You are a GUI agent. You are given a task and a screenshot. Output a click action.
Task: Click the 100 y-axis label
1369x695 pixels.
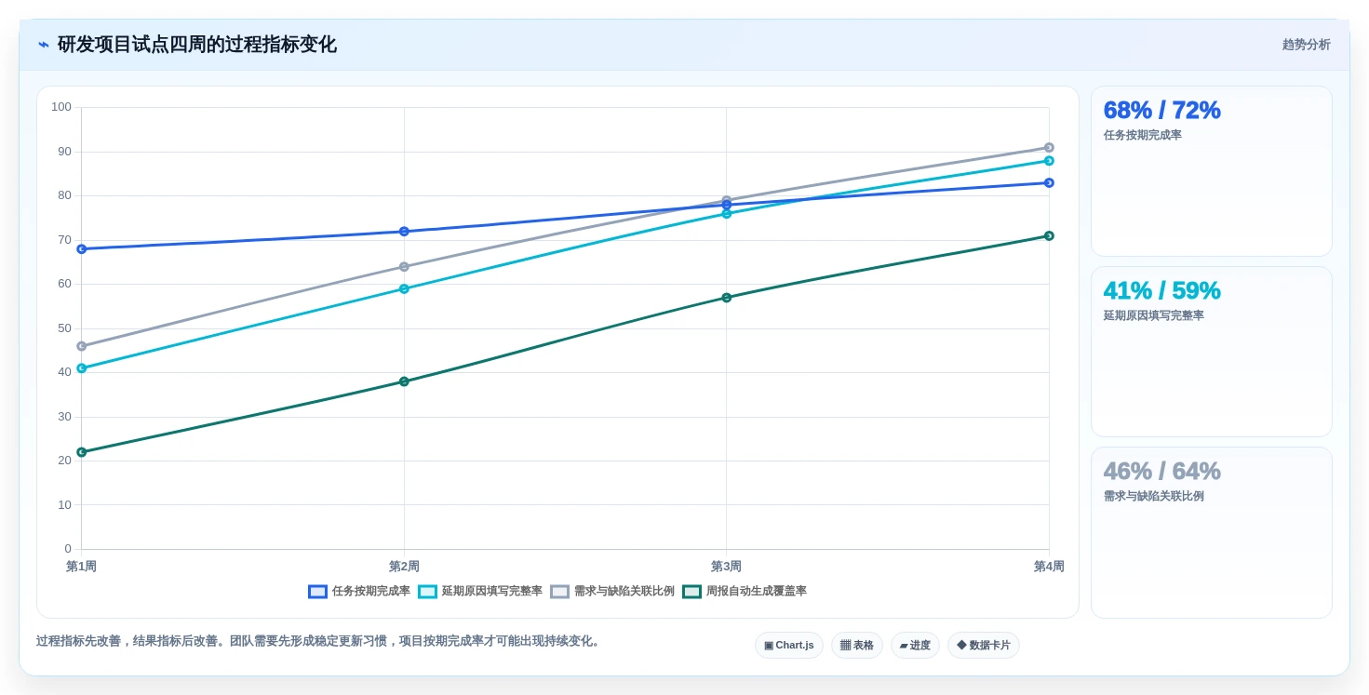(61, 107)
